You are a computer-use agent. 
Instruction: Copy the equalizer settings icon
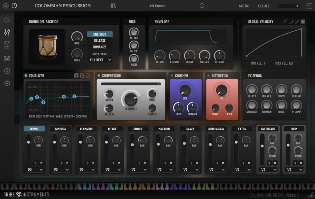[76, 75]
